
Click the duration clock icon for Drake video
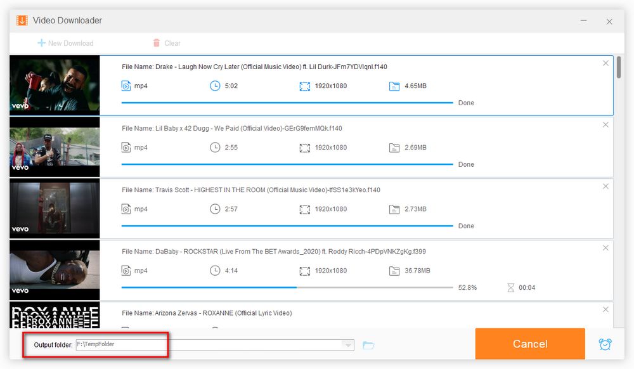pyautogui.click(x=215, y=86)
